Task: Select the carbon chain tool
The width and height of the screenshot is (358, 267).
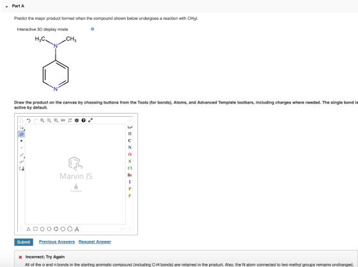Action: pyautogui.click(x=22, y=162)
